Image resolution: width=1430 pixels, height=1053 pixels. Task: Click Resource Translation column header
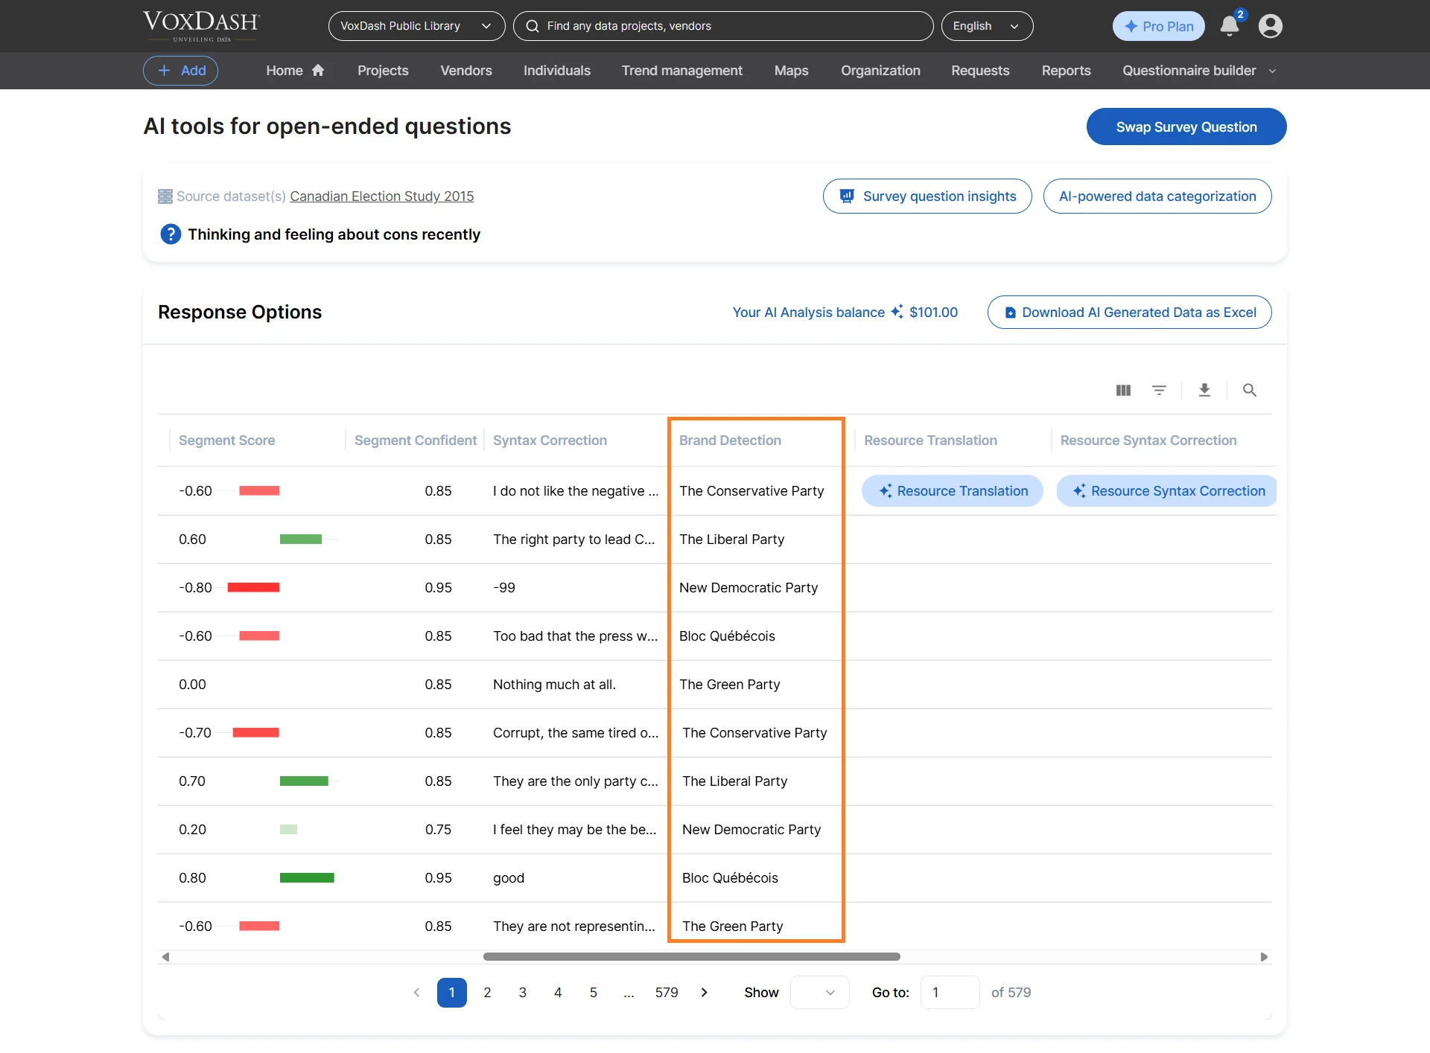tap(930, 441)
